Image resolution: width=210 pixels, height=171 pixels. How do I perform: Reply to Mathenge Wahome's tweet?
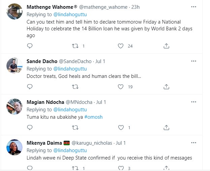tap(30, 46)
